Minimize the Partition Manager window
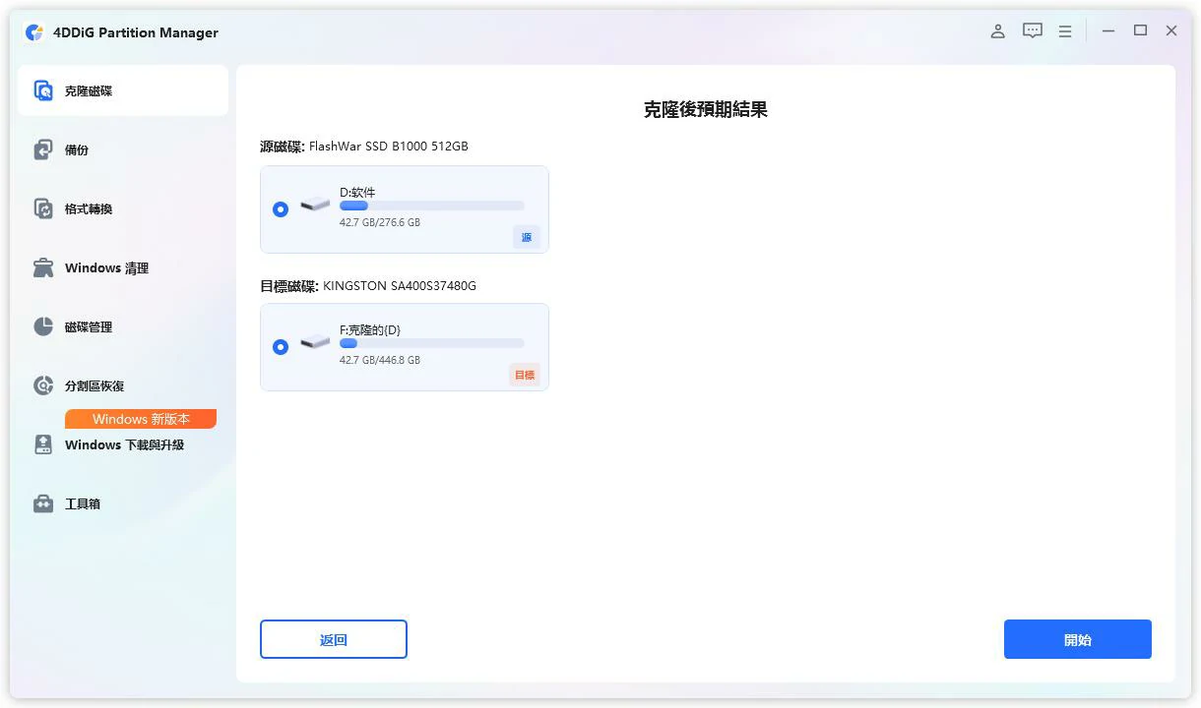Viewport: 1201px width, 708px height. (1108, 31)
